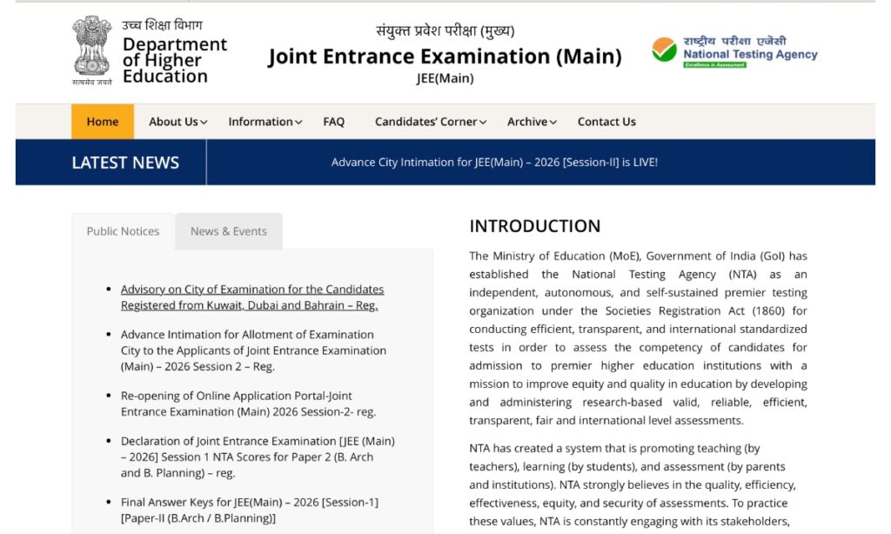
Task: Open the FAQ page
Action: (x=333, y=122)
